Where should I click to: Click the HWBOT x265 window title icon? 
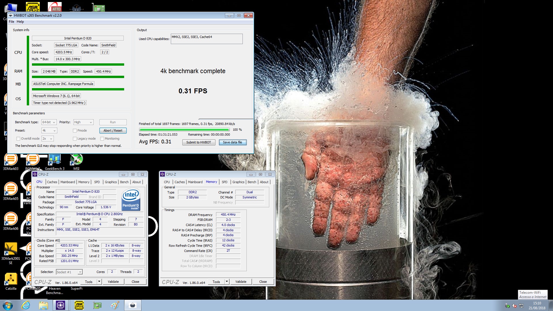click(x=11, y=16)
